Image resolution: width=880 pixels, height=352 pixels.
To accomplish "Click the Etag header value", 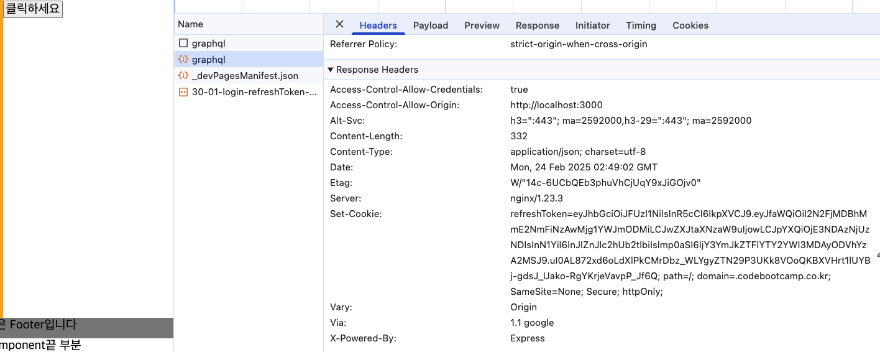I will pyautogui.click(x=605, y=183).
